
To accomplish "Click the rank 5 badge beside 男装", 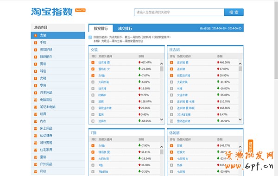I will 36,64.
